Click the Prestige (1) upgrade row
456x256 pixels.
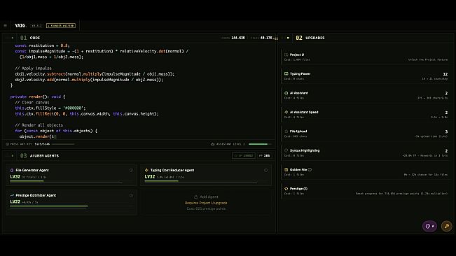pos(366,191)
